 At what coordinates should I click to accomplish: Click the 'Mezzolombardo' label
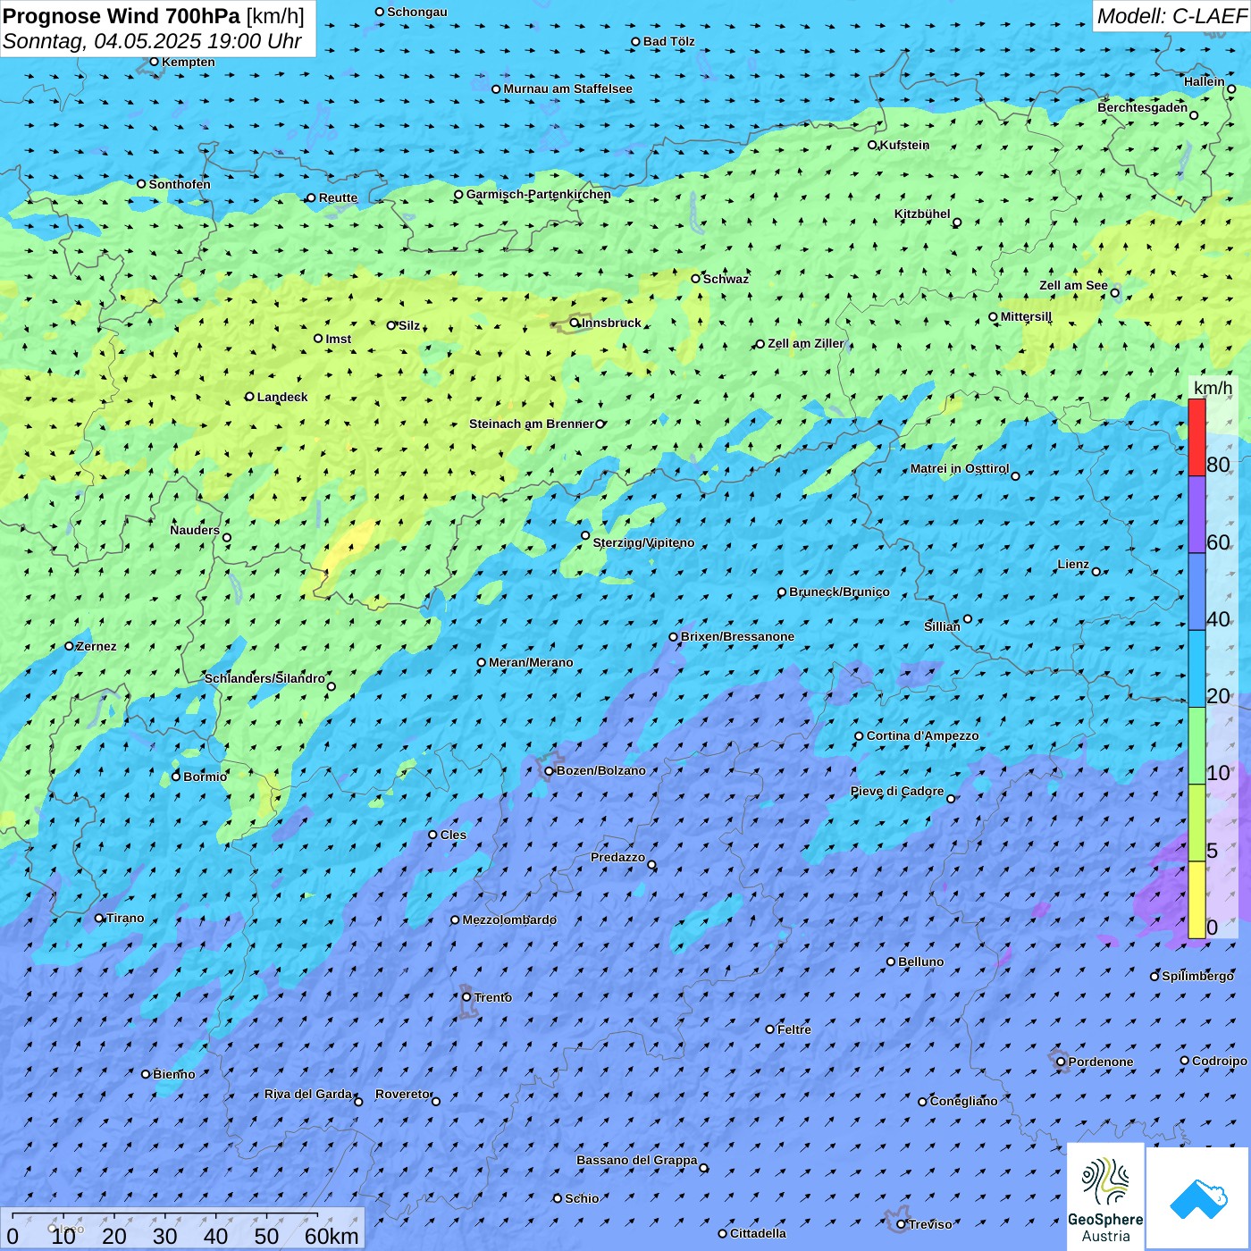[509, 919]
